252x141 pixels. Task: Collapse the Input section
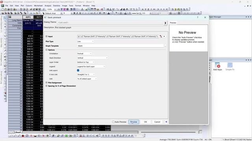(x=46, y=36)
